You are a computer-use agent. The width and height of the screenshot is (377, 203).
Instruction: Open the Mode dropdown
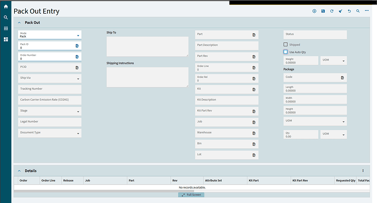pyautogui.click(x=50, y=35)
